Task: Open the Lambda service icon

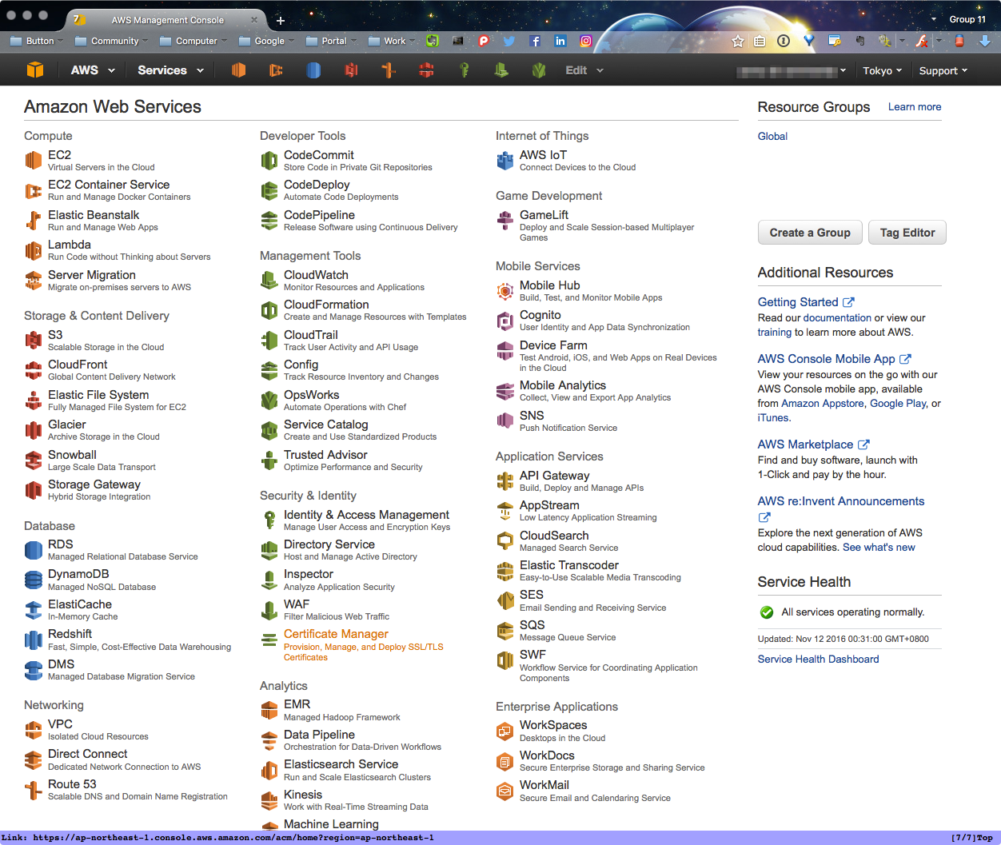Action: click(x=33, y=251)
